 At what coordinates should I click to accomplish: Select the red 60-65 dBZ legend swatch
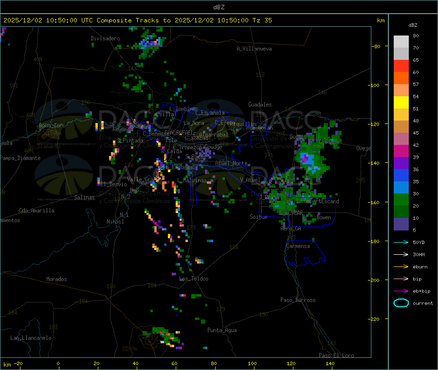click(401, 66)
